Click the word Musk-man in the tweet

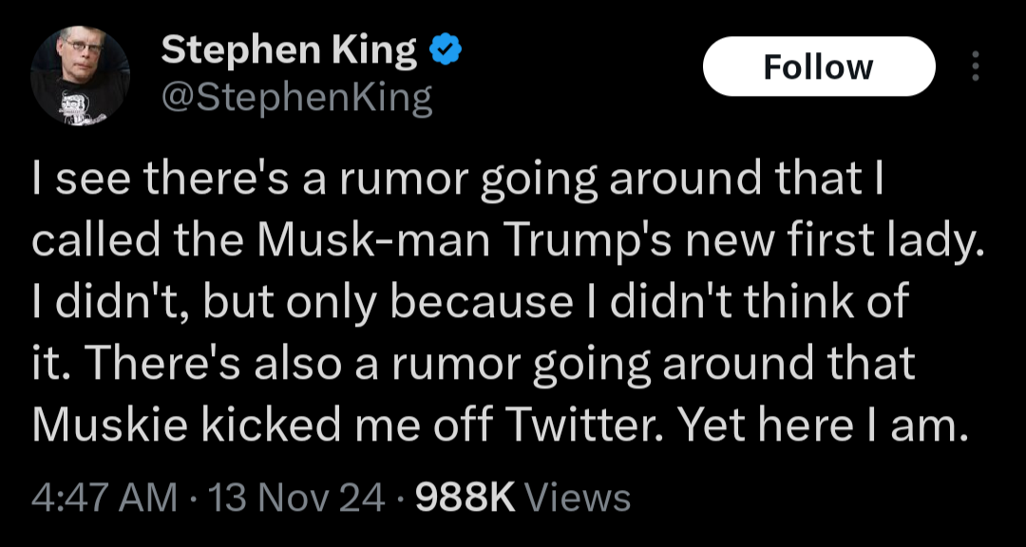(x=373, y=243)
